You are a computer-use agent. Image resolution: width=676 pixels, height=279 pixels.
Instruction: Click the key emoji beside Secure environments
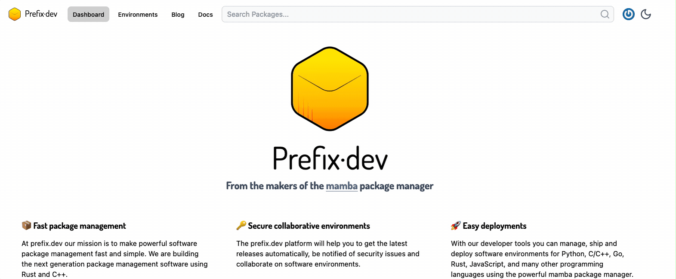point(241,225)
